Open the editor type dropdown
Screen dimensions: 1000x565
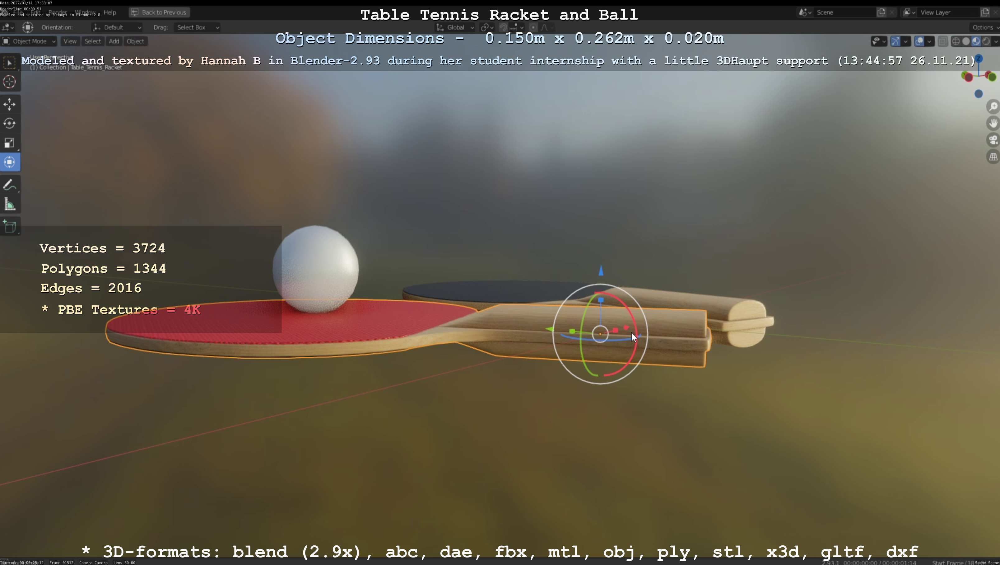tap(8, 27)
